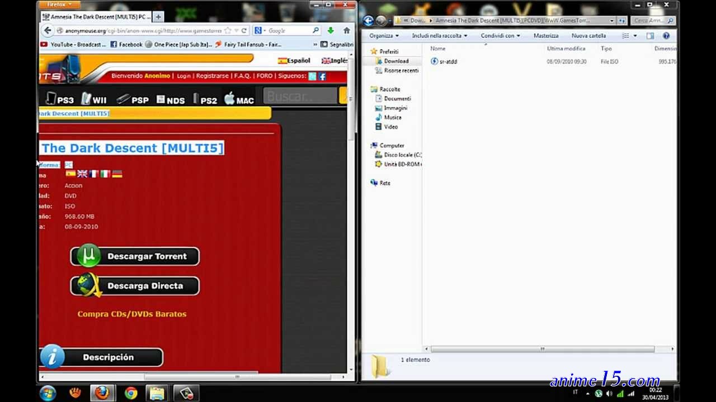716x402 pixels.
Task: Open Includi nella raccolta dropdown
Action: coord(440,36)
